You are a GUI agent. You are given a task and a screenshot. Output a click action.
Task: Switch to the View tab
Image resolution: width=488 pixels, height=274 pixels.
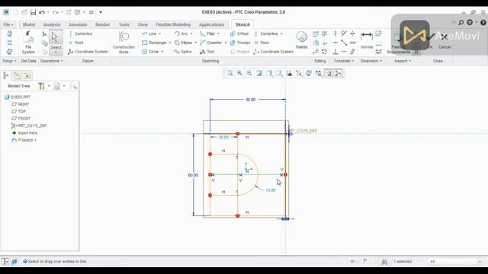pos(143,24)
